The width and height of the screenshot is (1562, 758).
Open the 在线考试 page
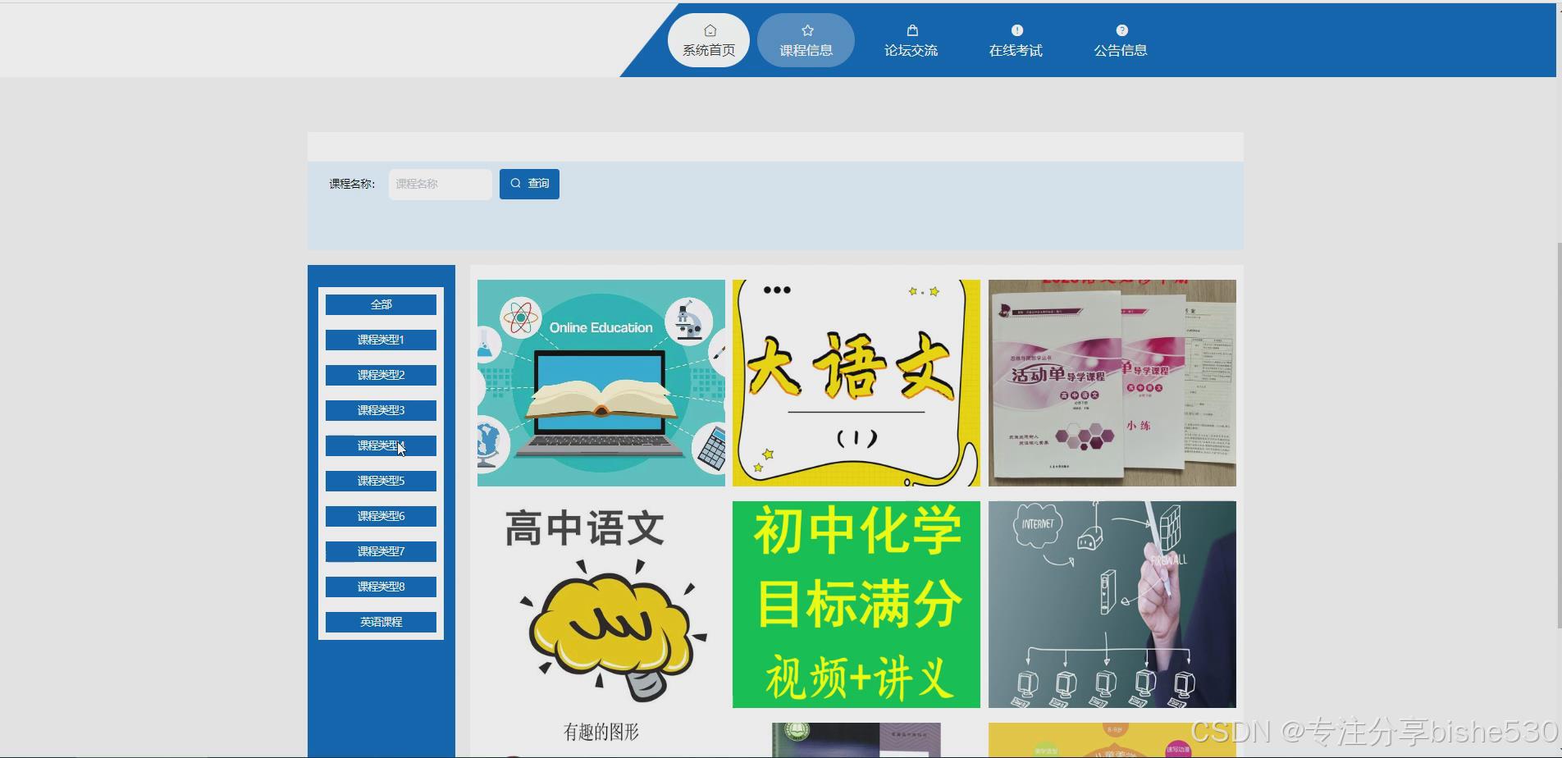1016,49
